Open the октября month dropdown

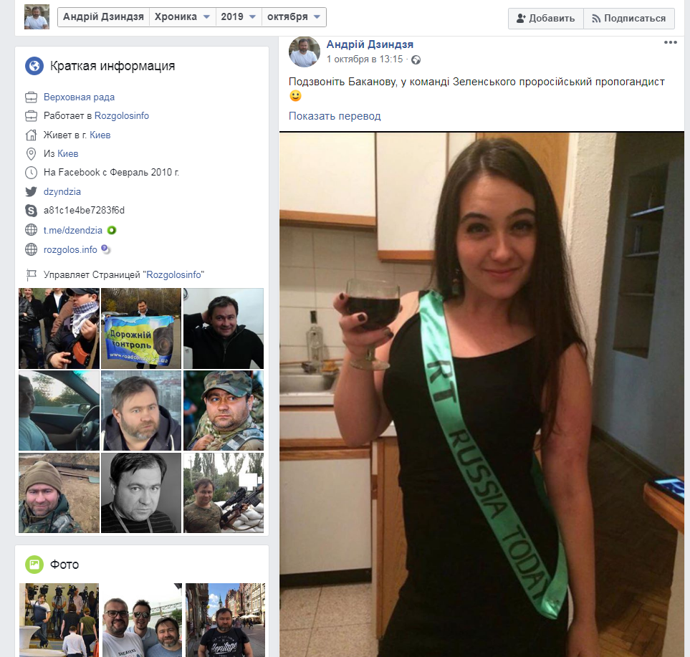click(294, 17)
